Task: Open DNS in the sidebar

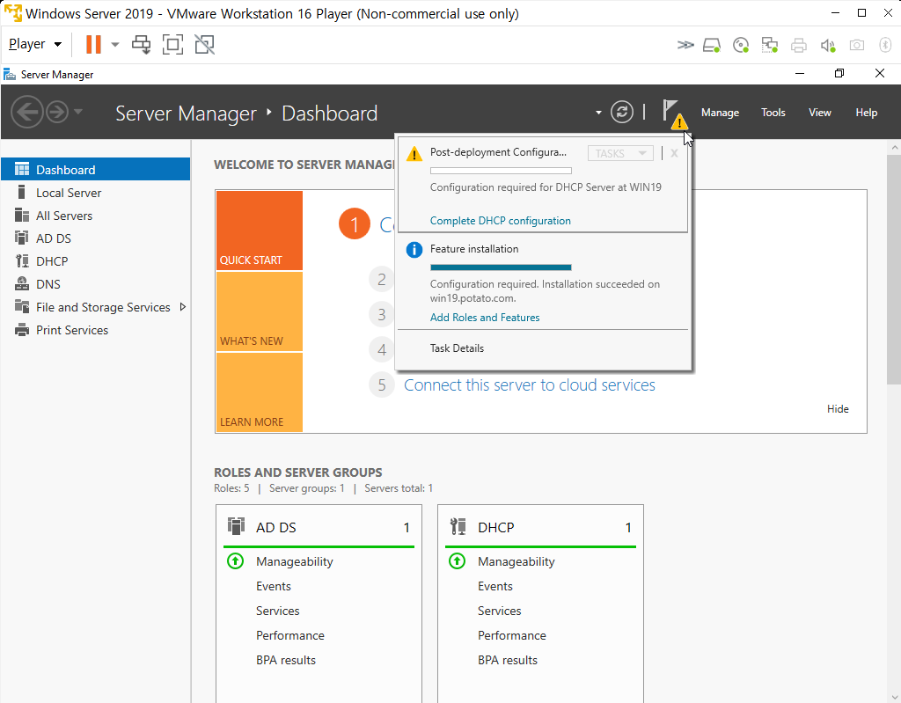Action: pos(95,284)
